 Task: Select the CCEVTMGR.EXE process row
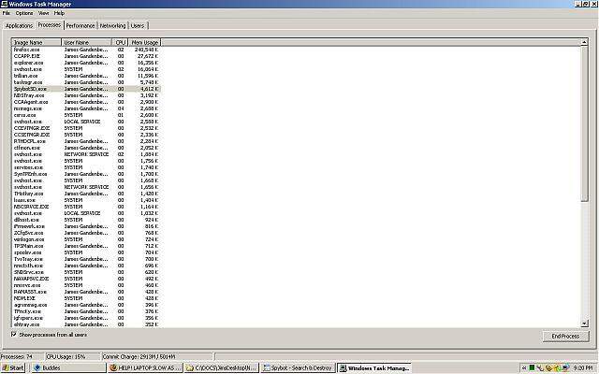(86, 128)
